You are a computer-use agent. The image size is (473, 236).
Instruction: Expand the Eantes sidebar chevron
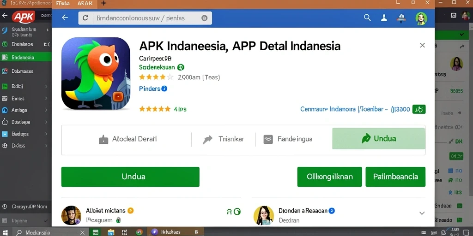point(47,99)
